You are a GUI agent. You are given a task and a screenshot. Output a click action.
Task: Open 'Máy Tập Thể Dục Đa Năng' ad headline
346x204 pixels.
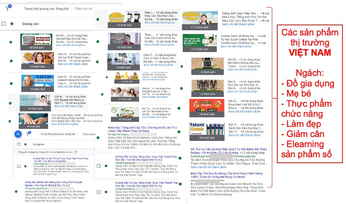[227, 175]
